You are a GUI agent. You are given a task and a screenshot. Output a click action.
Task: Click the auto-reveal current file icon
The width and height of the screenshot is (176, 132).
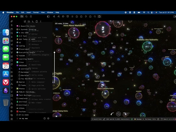tap(37, 21)
